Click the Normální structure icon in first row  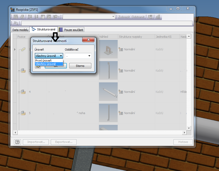[x=121, y=49]
